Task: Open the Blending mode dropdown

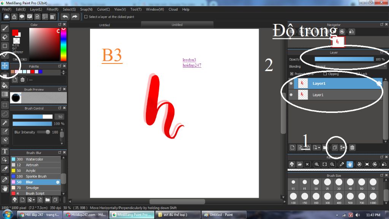Action: [x=351, y=67]
